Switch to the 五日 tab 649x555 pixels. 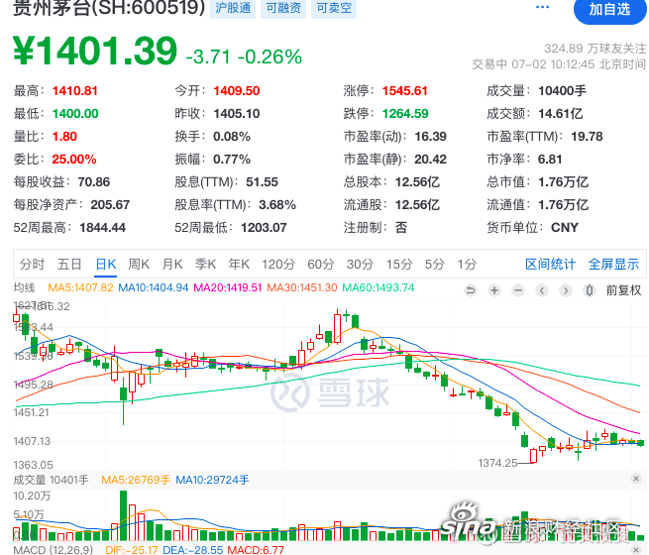[x=69, y=264]
